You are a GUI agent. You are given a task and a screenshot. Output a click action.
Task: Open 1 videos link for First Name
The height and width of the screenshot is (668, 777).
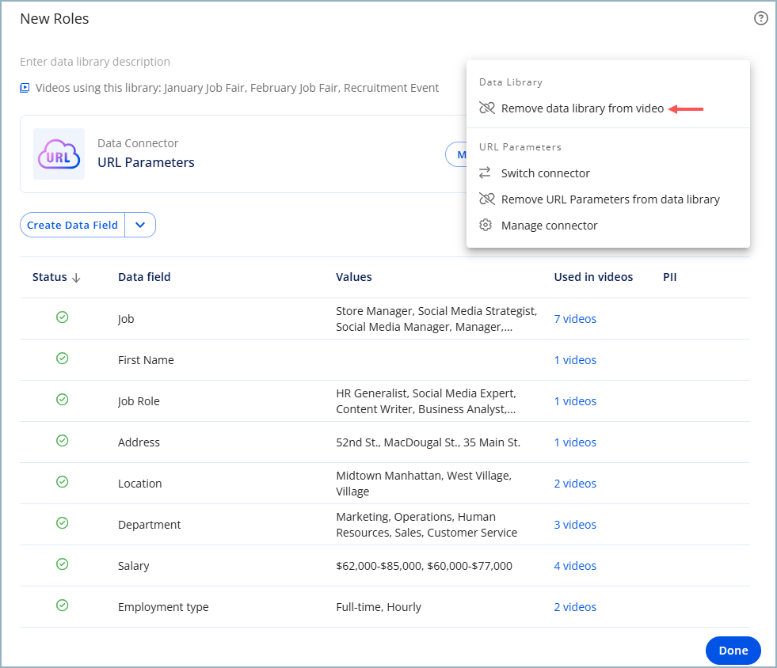575,360
